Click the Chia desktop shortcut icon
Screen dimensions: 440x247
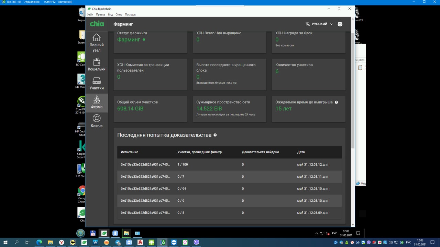click(82, 214)
